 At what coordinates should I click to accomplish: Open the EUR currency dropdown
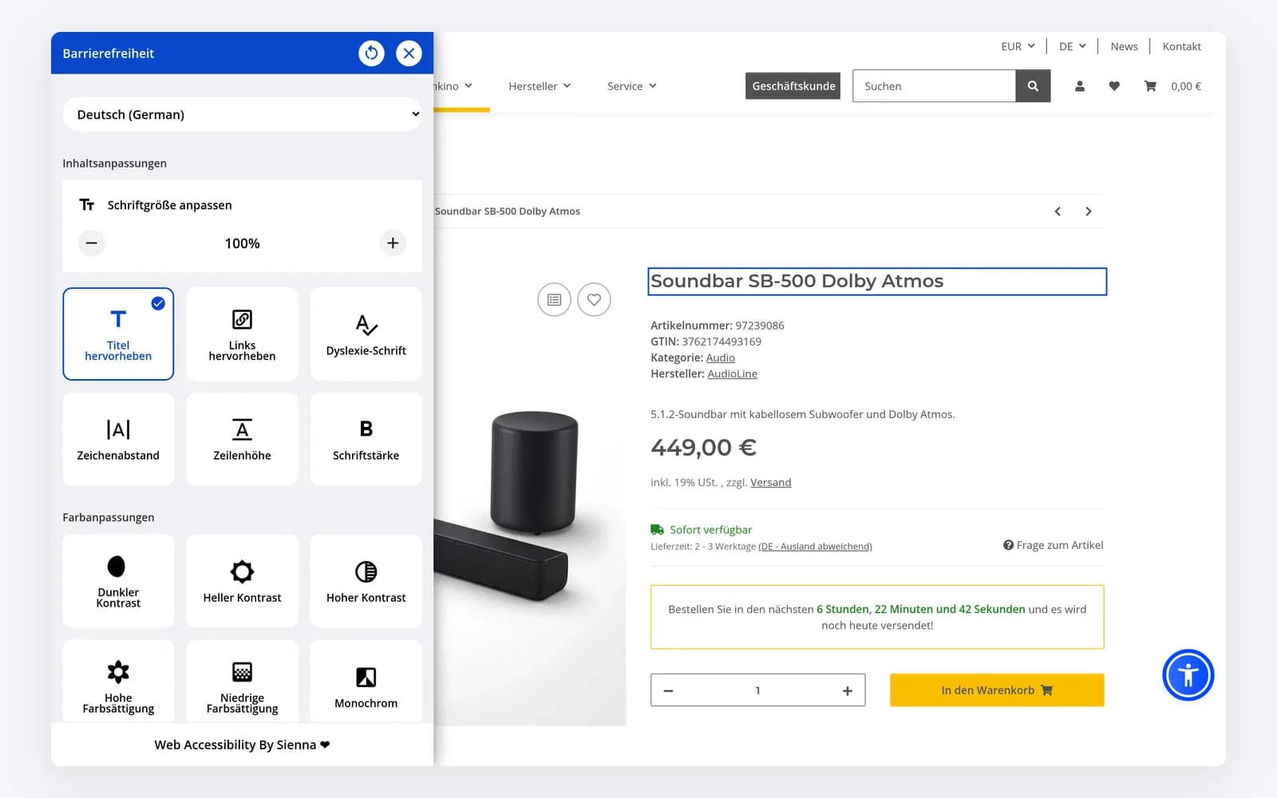tap(1018, 46)
